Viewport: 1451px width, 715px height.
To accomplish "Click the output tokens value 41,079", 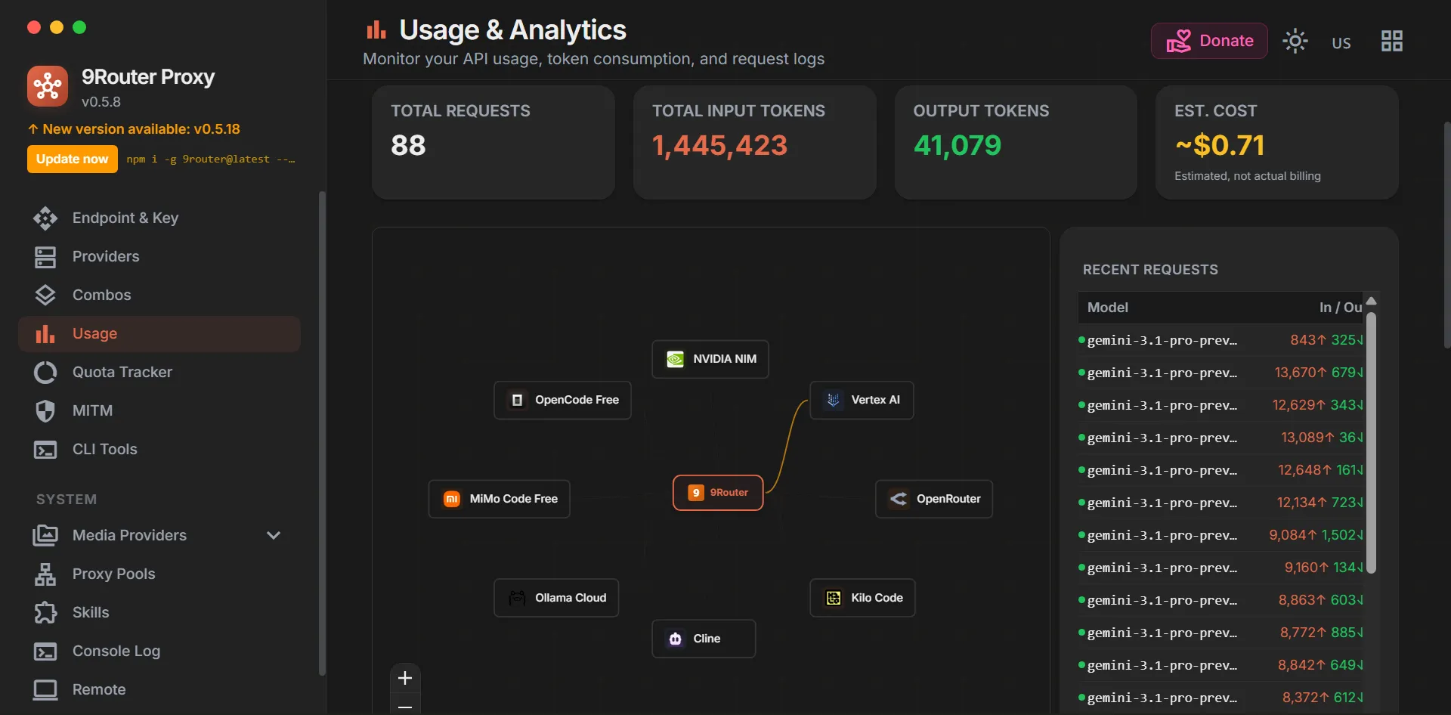I will [958, 146].
